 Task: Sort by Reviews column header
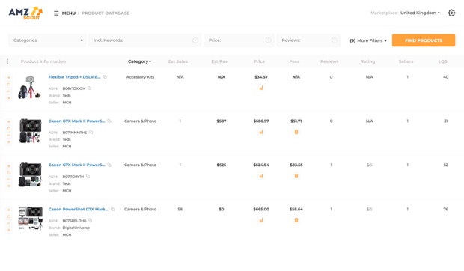(x=329, y=61)
